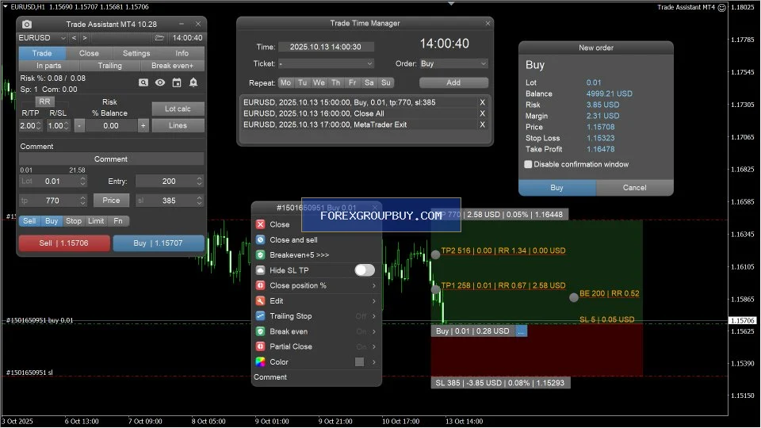Viewport: 761px width, 428px height.
Task: Click the alert bell icon in Trade Assistant
Action: (193, 82)
